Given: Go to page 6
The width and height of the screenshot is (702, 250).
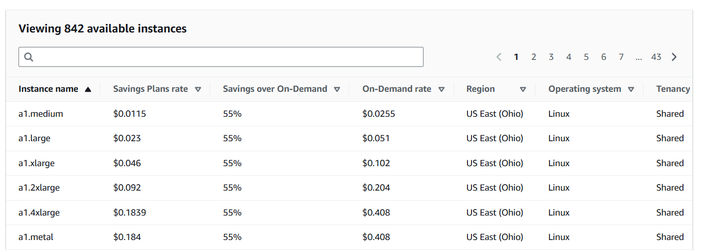Looking at the screenshot, I should (x=603, y=57).
